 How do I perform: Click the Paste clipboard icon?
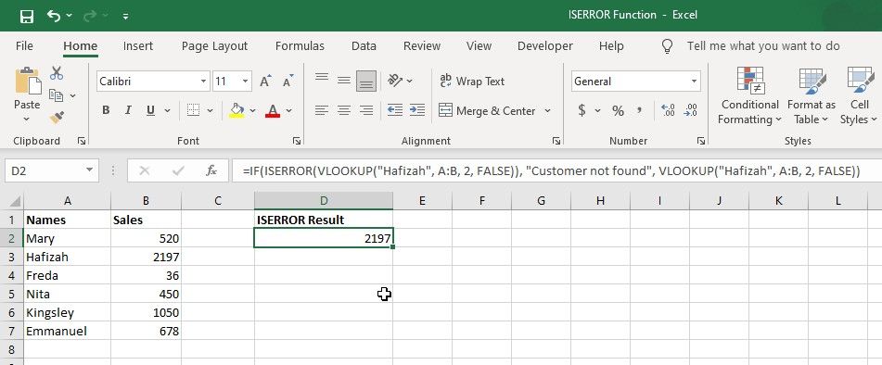pyautogui.click(x=27, y=82)
